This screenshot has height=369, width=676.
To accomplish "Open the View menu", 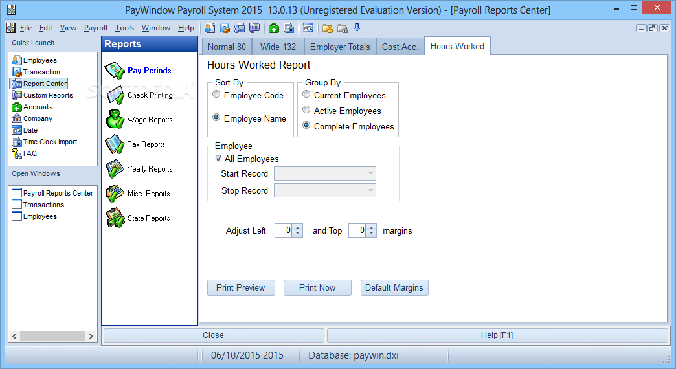I will (x=68, y=28).
